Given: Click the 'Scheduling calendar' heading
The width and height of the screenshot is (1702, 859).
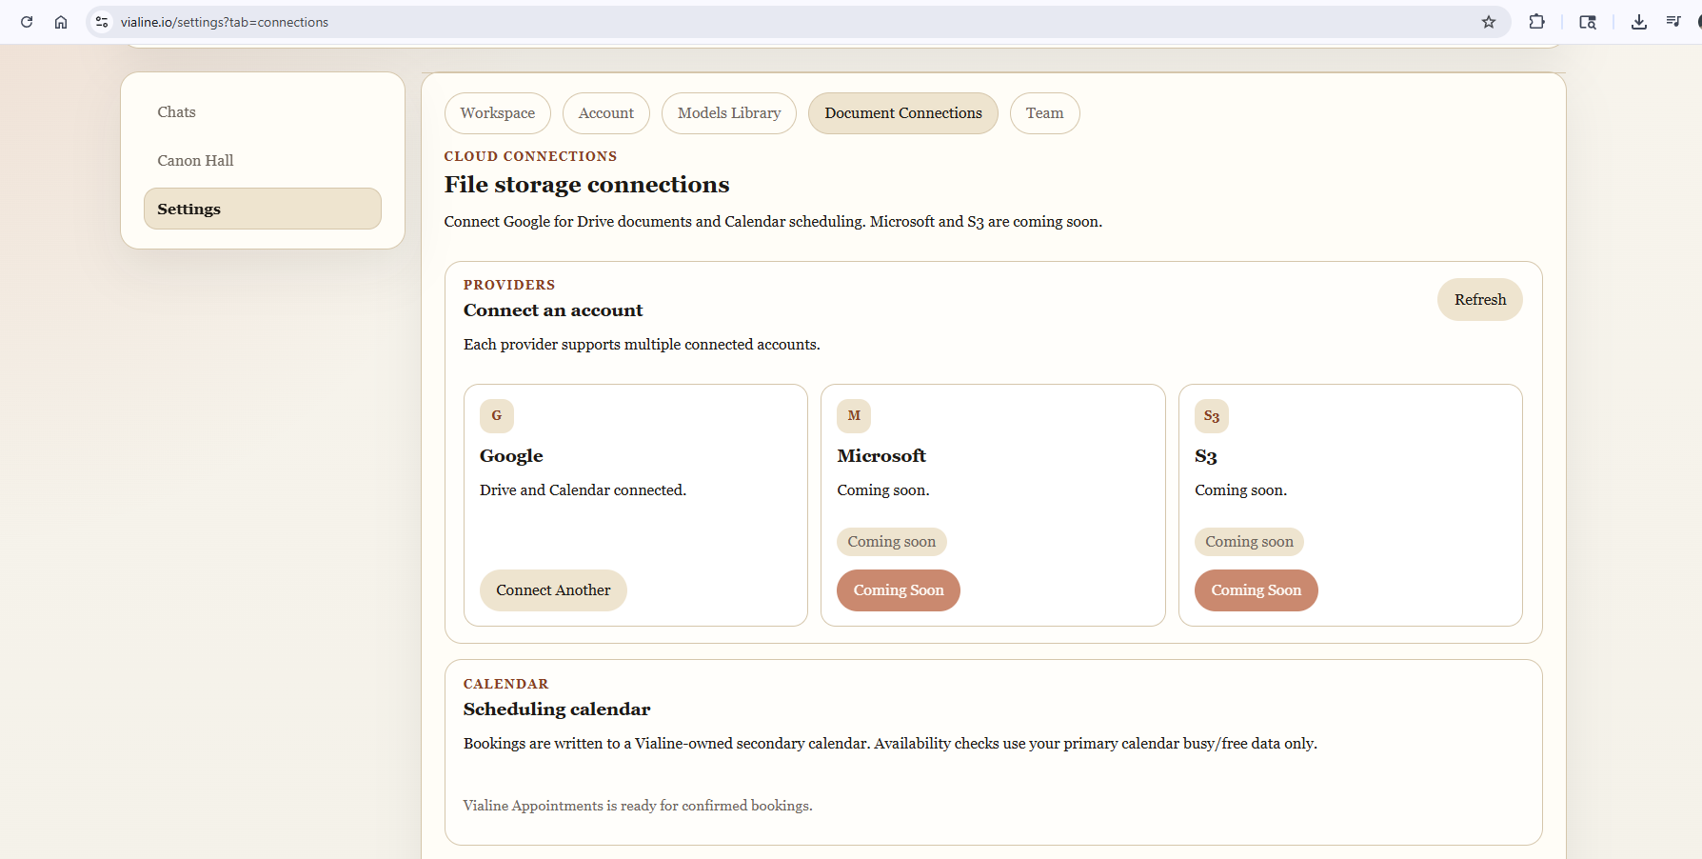Looking at the screenshot, I should 557,709.
